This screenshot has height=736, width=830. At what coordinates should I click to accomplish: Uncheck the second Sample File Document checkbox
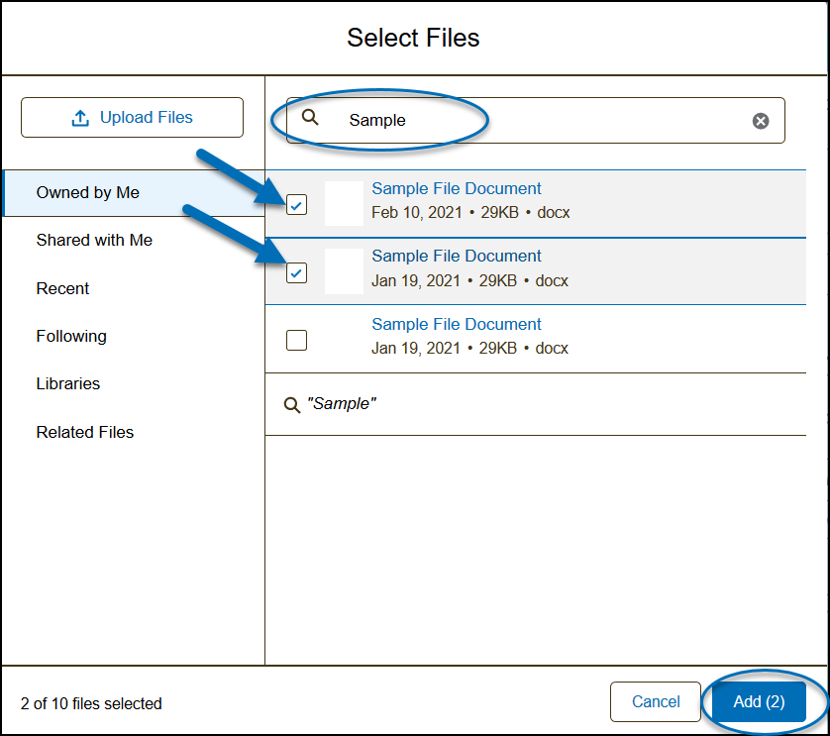click(x=296, y=272)
